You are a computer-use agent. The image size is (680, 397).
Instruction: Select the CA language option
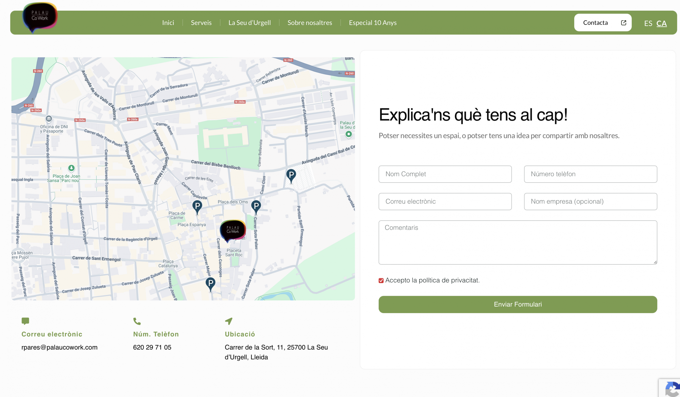point(661,23)
